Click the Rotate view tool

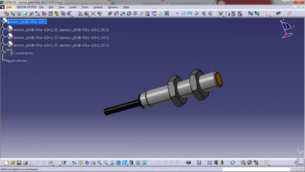pyautogui.click(x=93, y=163)
